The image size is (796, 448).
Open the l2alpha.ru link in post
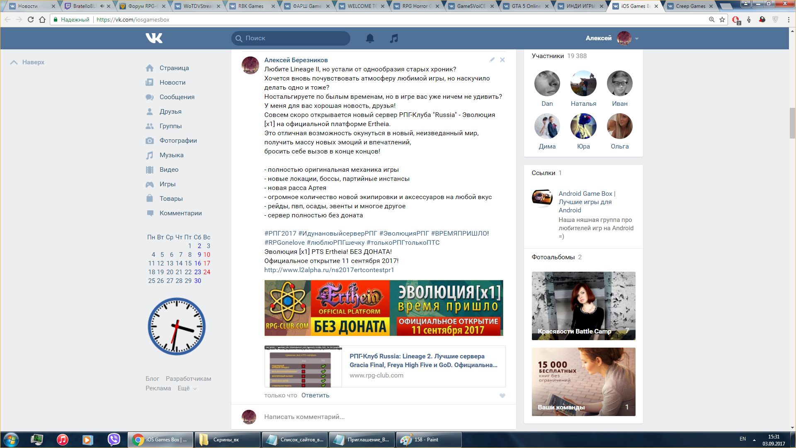(x=329, y=270)
